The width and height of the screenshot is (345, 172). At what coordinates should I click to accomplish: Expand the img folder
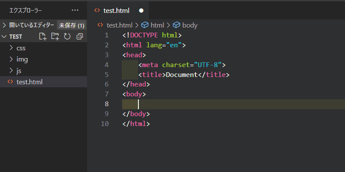(x=11, y=59)
